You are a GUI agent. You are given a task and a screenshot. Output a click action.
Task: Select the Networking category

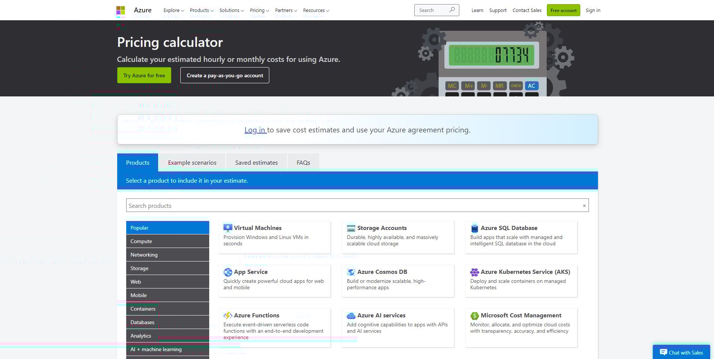click(x=168, y=255)
